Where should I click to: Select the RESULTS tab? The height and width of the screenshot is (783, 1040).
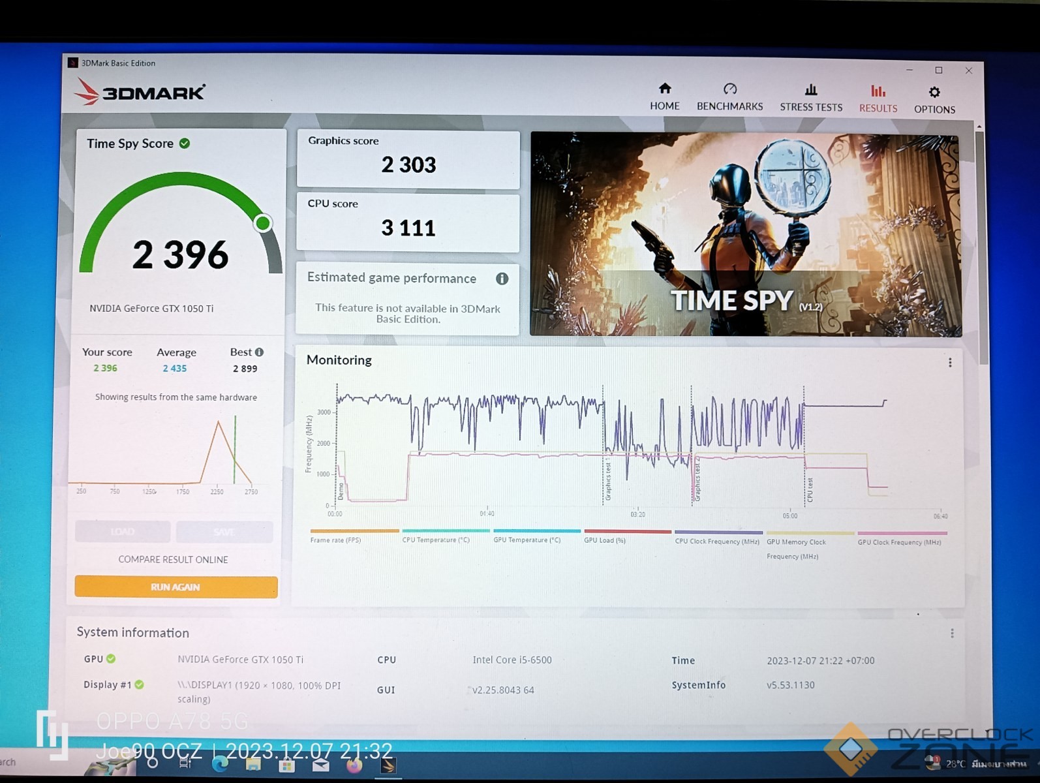[878, 99]
